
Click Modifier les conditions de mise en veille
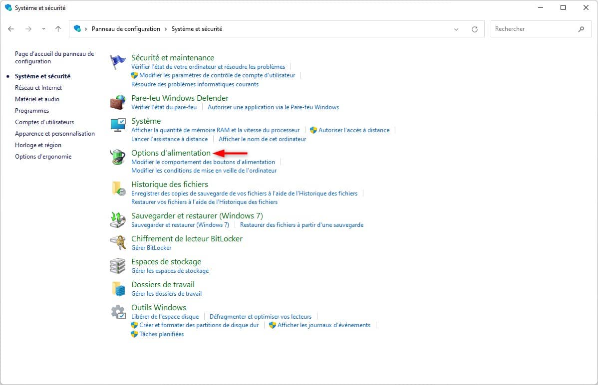coord(204,171)
